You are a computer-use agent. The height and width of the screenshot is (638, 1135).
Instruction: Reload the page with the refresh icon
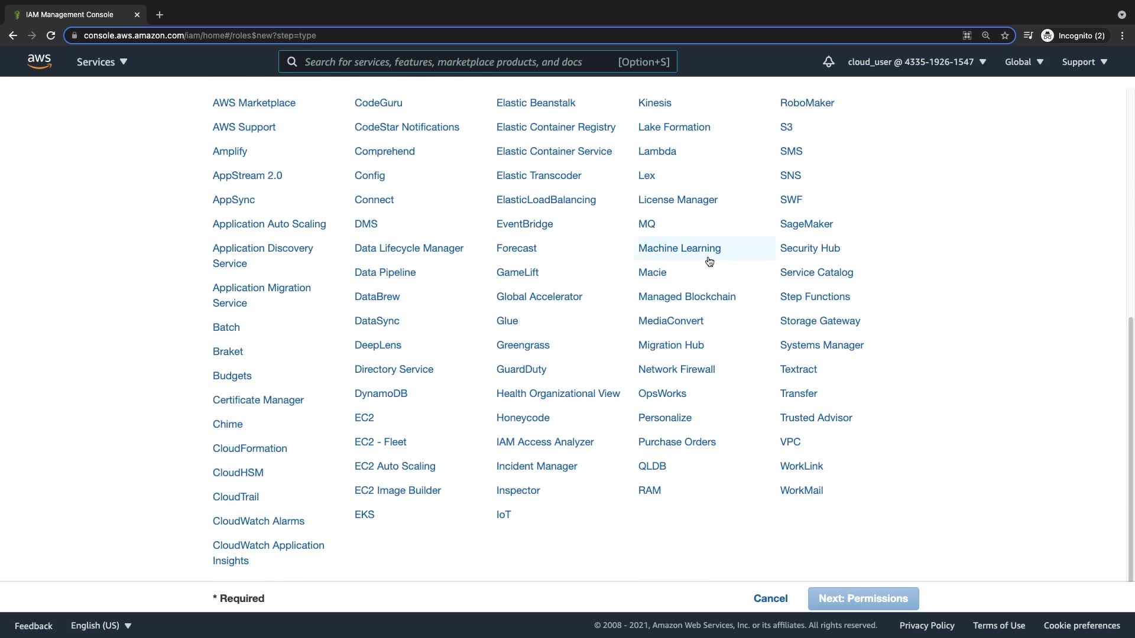[51, 35]
